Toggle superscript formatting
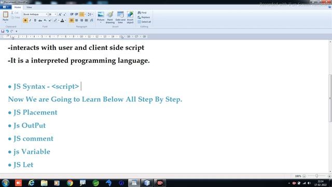The height and width of the screenshot is (187, 332). (50, 20)
